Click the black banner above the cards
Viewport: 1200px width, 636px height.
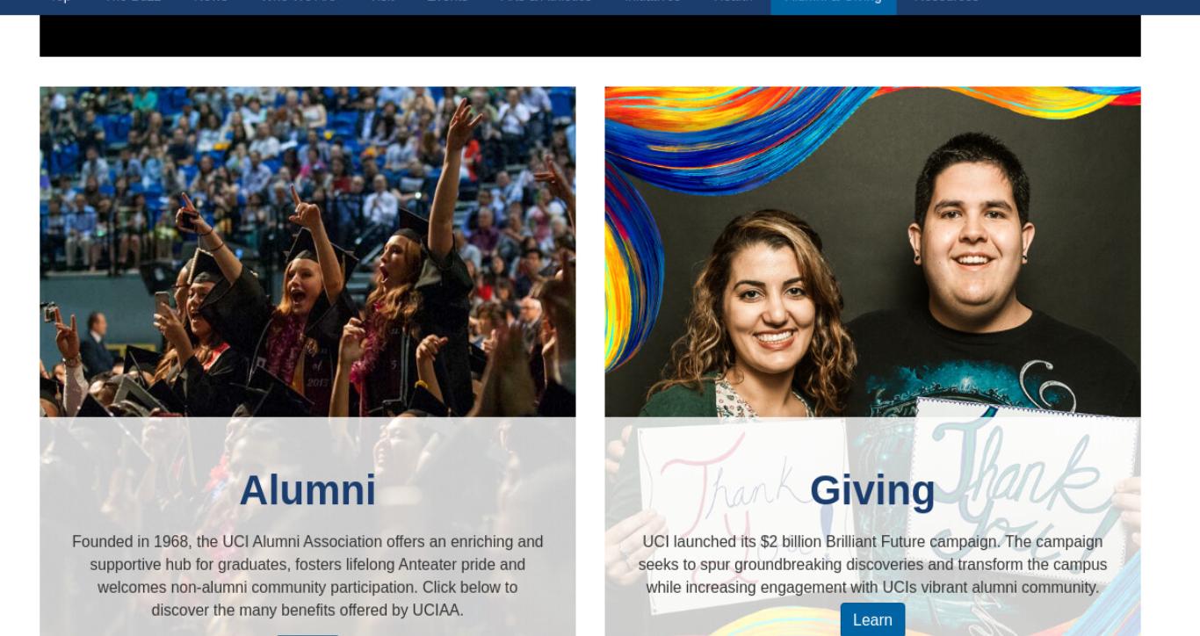tap(590, 35)
